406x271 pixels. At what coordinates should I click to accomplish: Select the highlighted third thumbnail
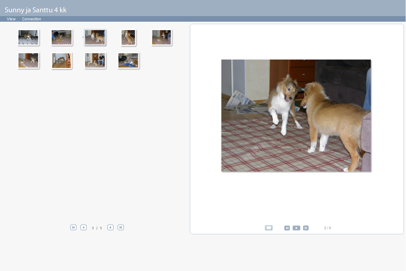point(95,37)
